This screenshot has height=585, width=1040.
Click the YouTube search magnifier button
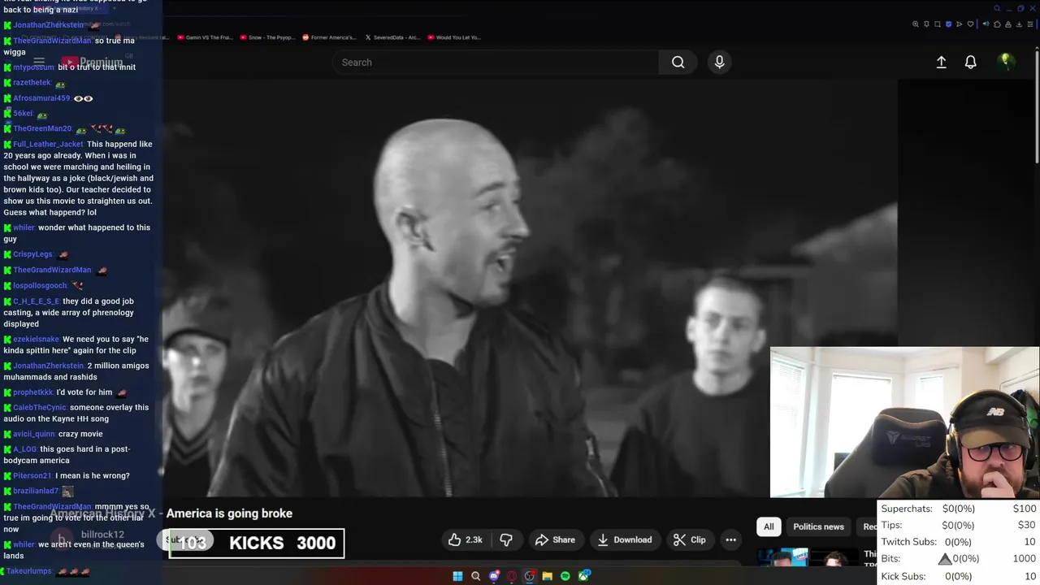click(x=678, y=63)
